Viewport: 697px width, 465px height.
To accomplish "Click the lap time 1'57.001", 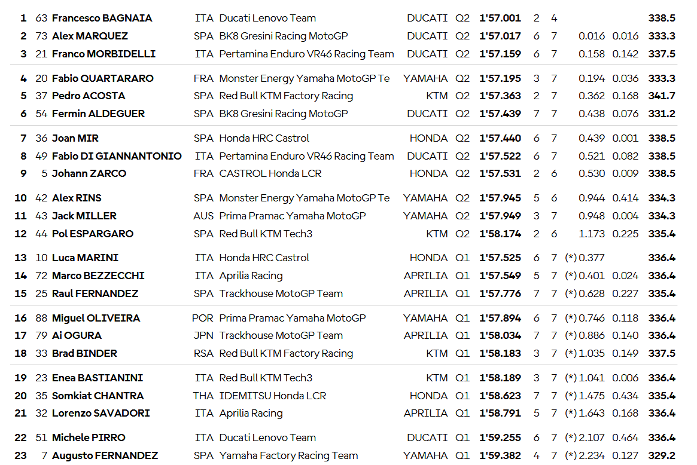I will (x=500, y=18).
